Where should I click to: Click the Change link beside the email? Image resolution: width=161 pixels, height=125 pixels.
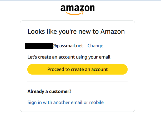pos(95,46)
